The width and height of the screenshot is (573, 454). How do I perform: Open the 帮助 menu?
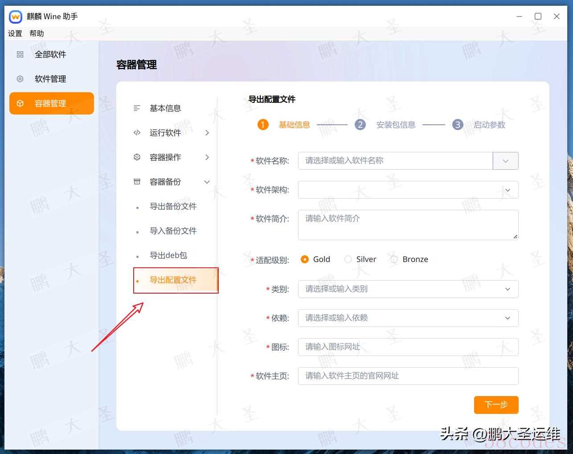37,33
